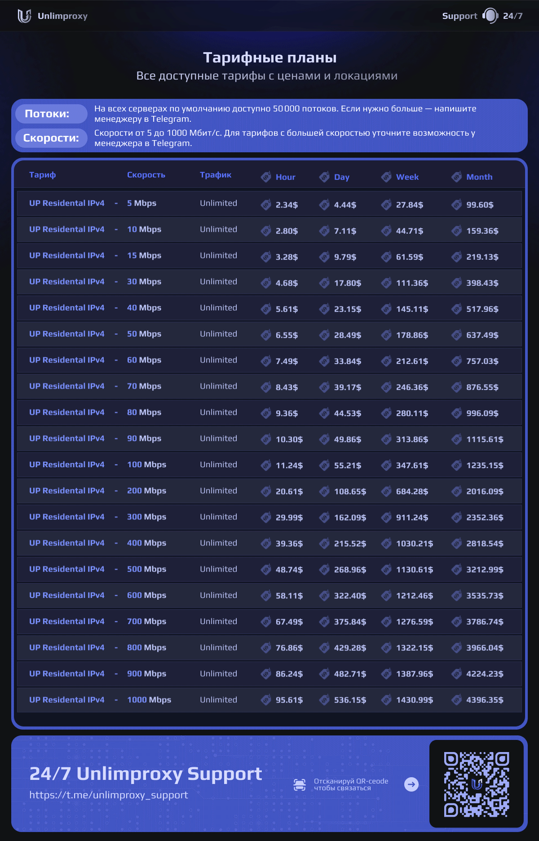The height and width of the screenshot is (841, 539).
Task: Click the Тариф column header
Action: coord(43,175)
